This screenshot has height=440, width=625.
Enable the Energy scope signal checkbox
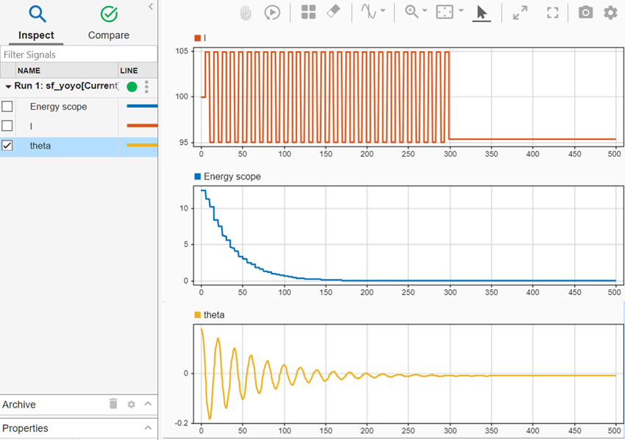7,106
